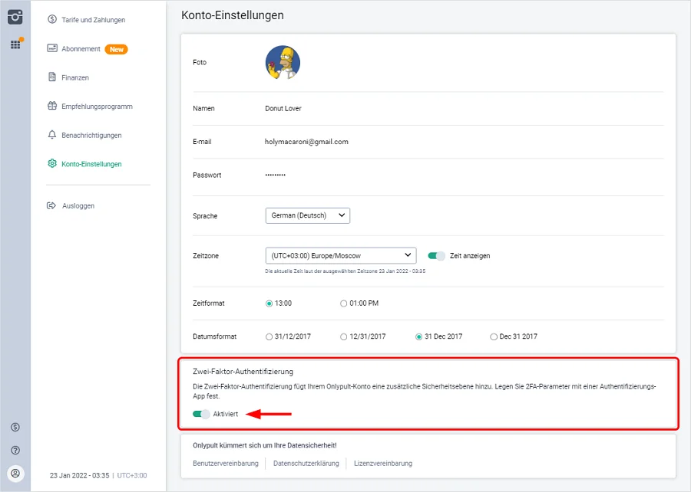Viewport: 691px width, 492px height.
Task: Choose the Dec 31 2017 date format
Action: click(494, 336)
